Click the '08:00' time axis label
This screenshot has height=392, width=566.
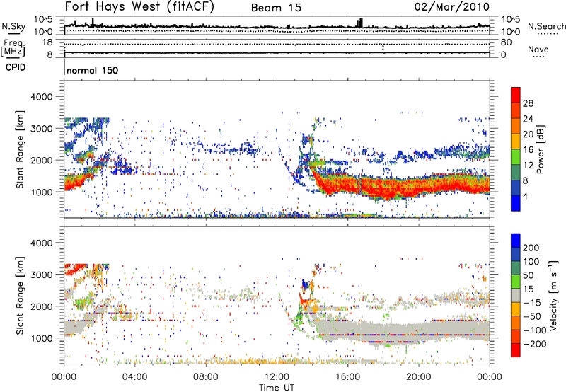pyautogui.click(x=206, y=377)
